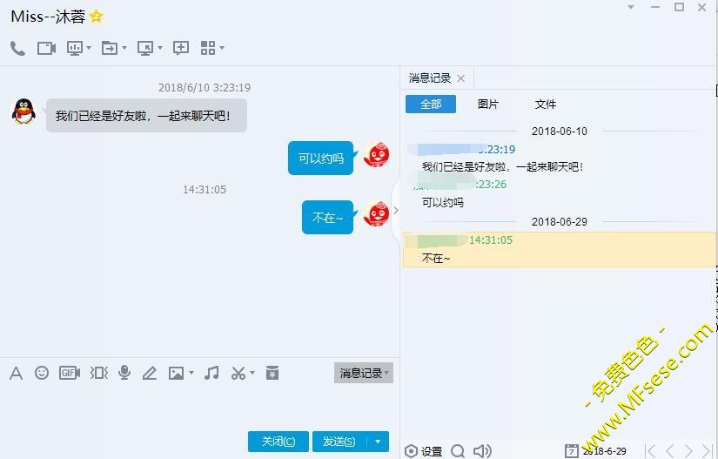Start a voice call with the phone icon
Image resolution: width=718 pixels, height=459 pixels.
pyautogui.click(x=17, y=48)
